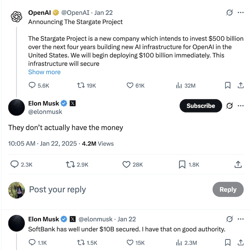The width and height of the screenshot is (251, 250).
Task: Repost Elon Musk's post with 2.9K reposts
Action: (70, 165)
